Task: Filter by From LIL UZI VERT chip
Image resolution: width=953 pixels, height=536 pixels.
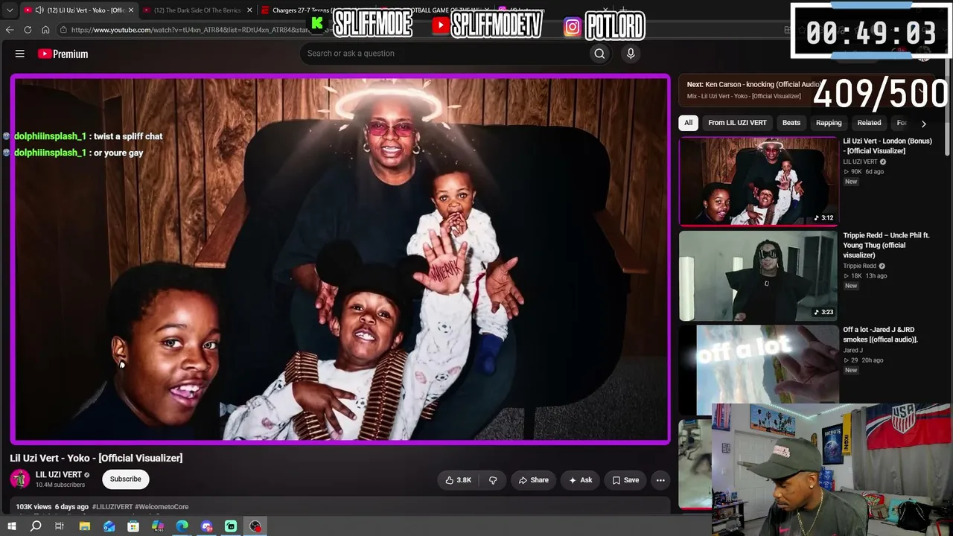Action: (x=737, y=123)
